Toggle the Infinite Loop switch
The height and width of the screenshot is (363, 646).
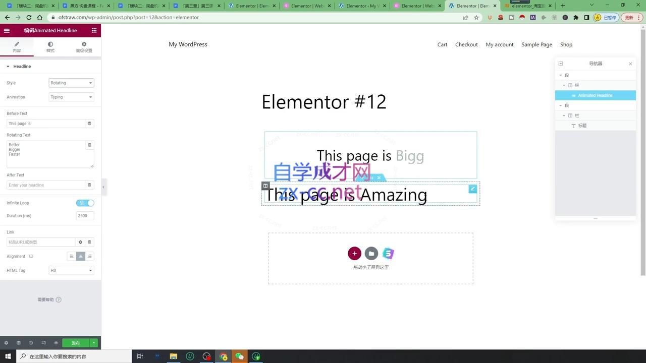(85, 203)
